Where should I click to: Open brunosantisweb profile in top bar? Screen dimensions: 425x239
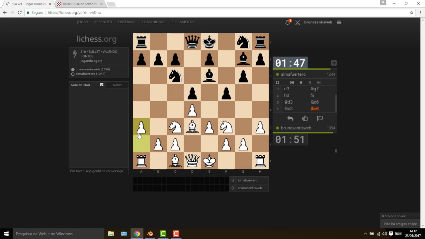point(318,22)
